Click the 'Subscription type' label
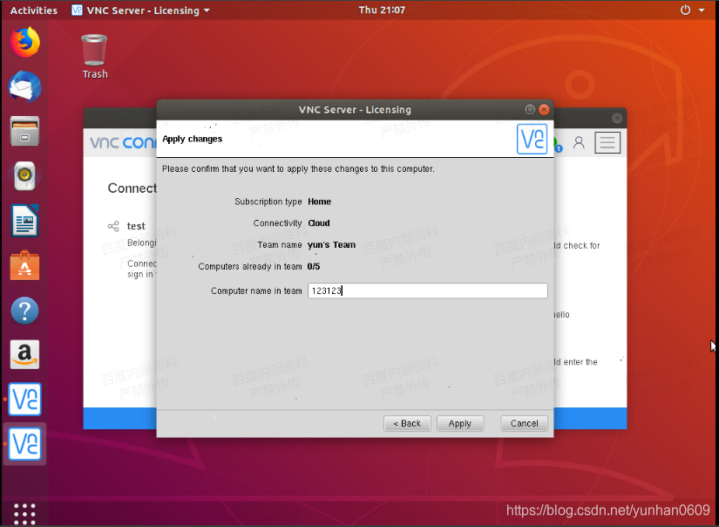Screen dimensions: 719x527 point(268,202)
